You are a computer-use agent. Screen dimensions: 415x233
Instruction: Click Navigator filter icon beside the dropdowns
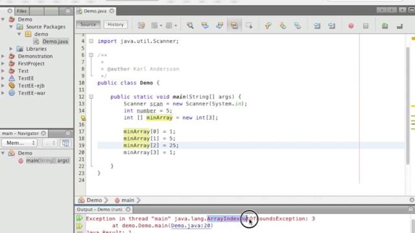point(65,143)
